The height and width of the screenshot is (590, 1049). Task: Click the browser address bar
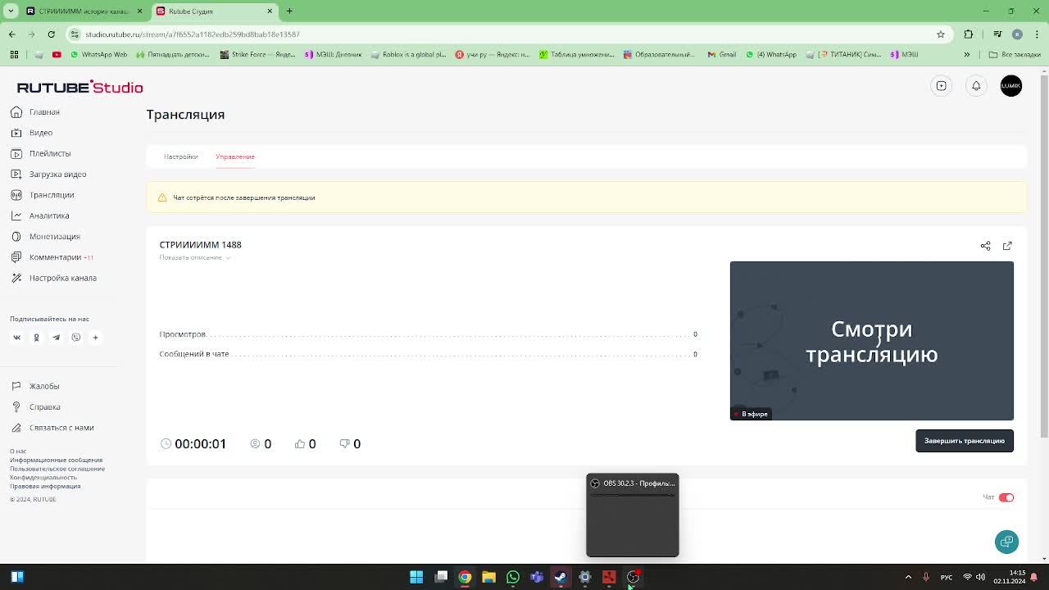508,34
